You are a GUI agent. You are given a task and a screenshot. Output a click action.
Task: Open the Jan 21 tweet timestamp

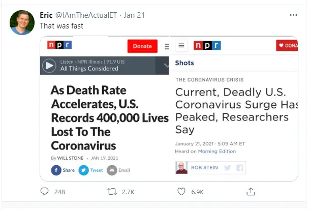coord(134,15)
